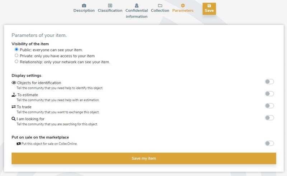Click the 'I am looking for' label
Image resolution: width=287 pixels, height=176 pixels.
pyautogui.click(x=30, y=119)
